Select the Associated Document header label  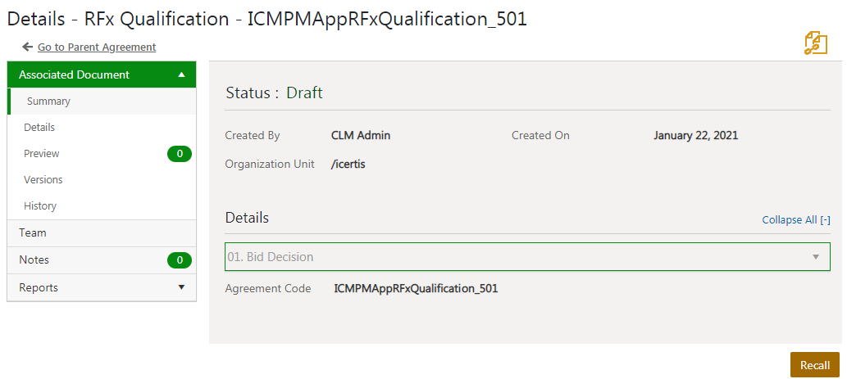[74, 74]
